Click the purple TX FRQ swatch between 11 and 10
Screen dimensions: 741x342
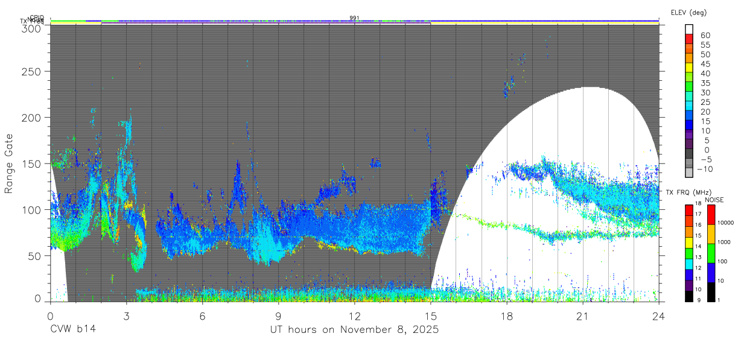point(689,285)
